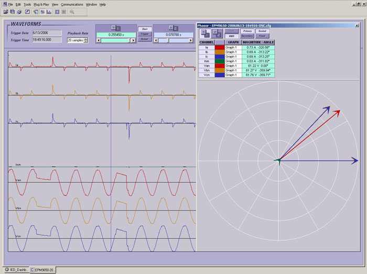
Task: Open the Plug & Play menu
Action: tap(41, 4)
